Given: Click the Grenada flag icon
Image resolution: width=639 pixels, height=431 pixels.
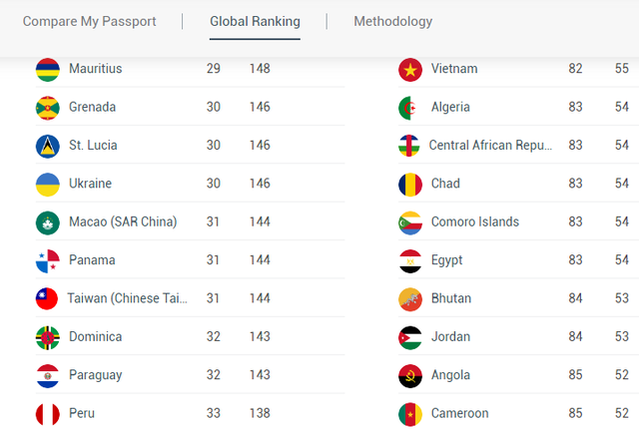Looking at the screenshot, I should [x=48, y=107].
